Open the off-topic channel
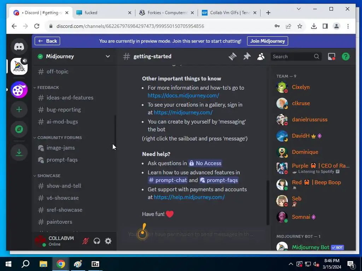This screenshot has height=271, width=362. (74, 71)
